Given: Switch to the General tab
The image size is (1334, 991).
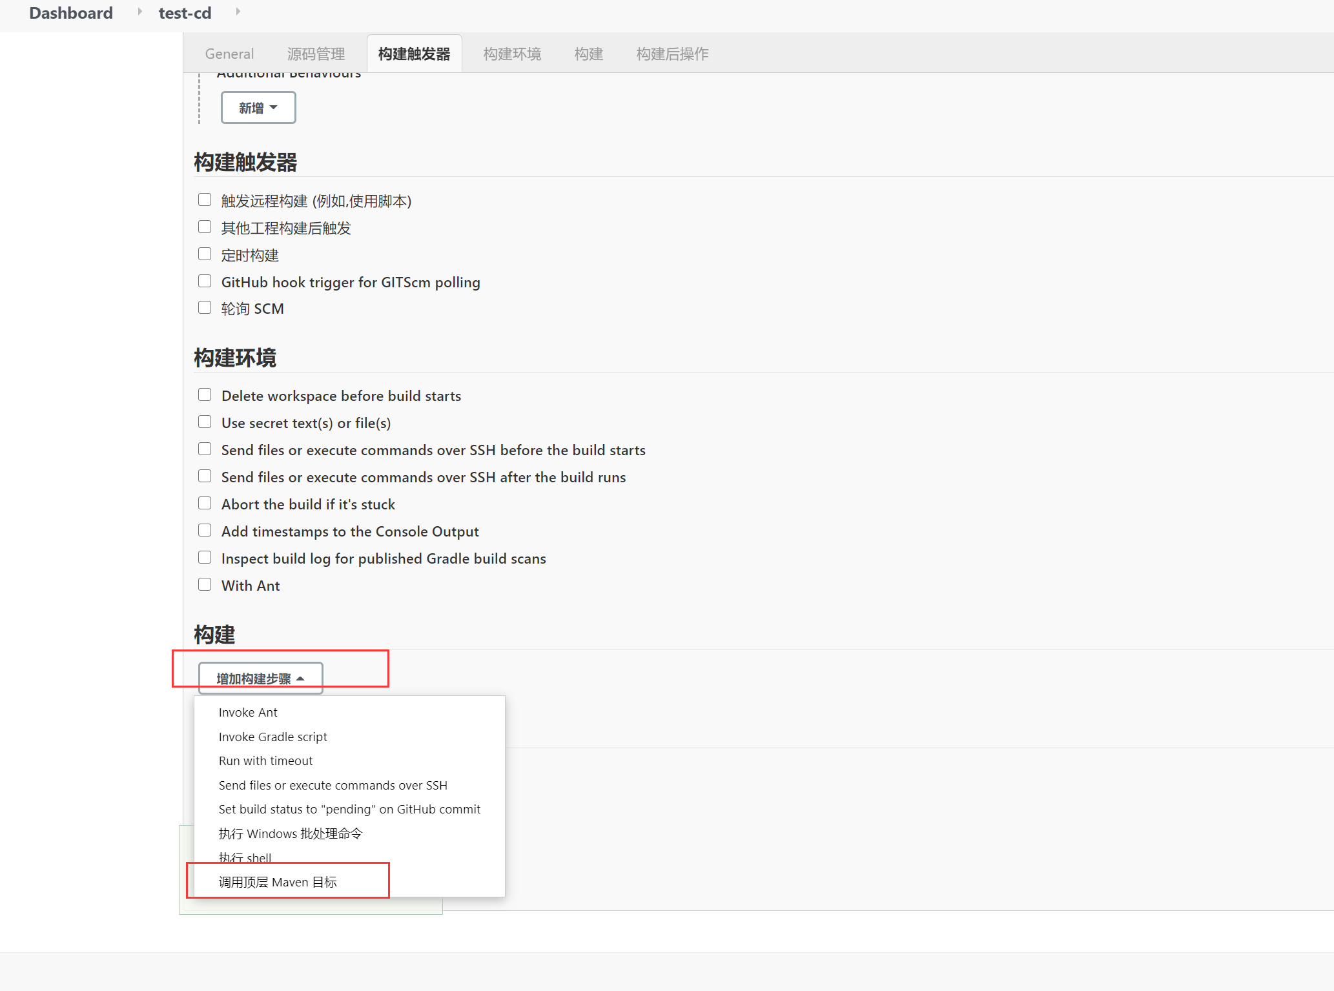Looking at the screenshot, I should 229,54.
